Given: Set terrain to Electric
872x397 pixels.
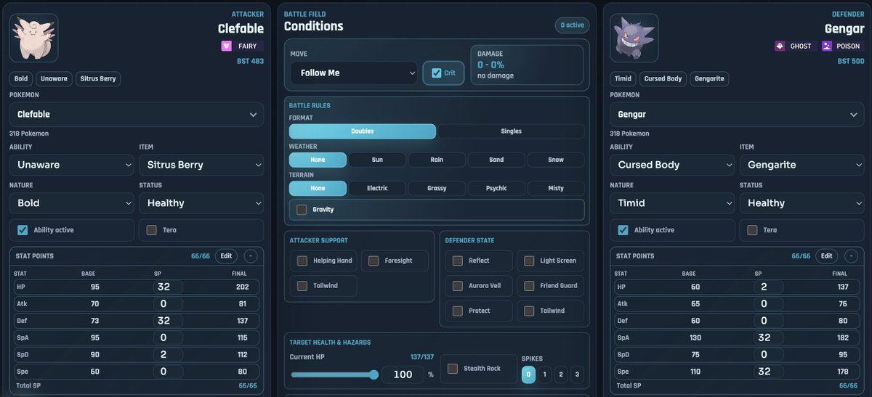Looking at the screenshot, I should tap(377, 188).
